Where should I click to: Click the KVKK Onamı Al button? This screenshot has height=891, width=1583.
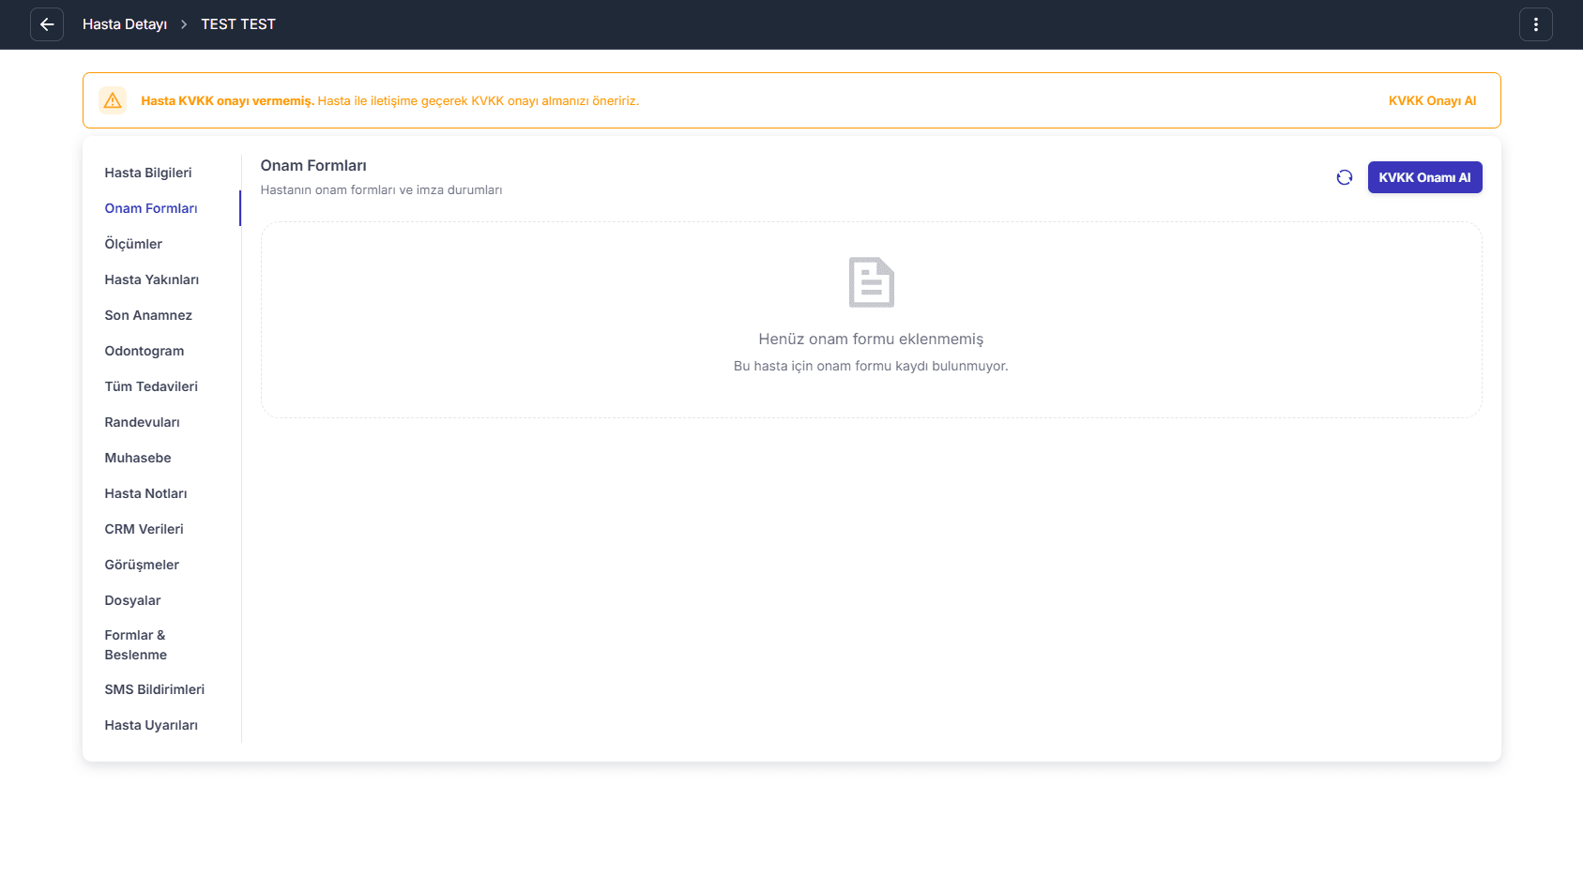[1424, 177]
